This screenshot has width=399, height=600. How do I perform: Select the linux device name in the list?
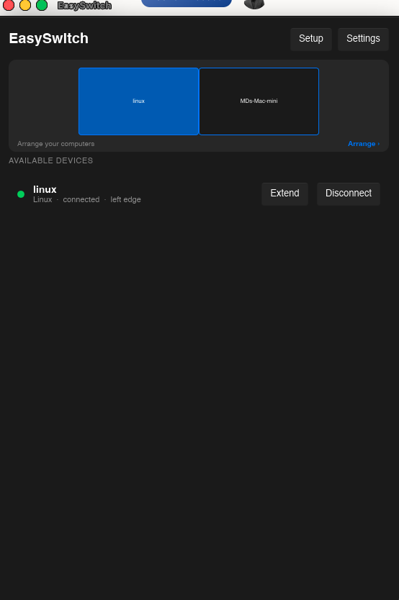point(45,189)
